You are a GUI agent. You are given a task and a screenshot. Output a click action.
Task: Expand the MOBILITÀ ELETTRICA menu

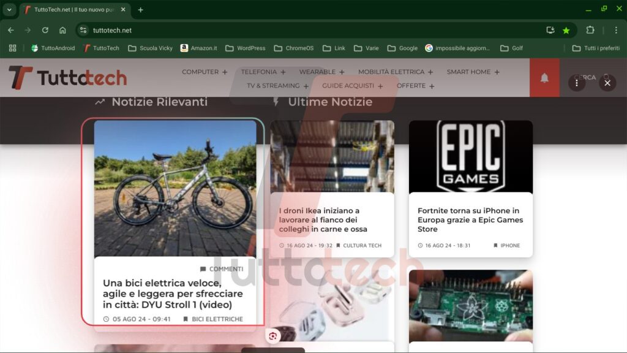(393, 71)
